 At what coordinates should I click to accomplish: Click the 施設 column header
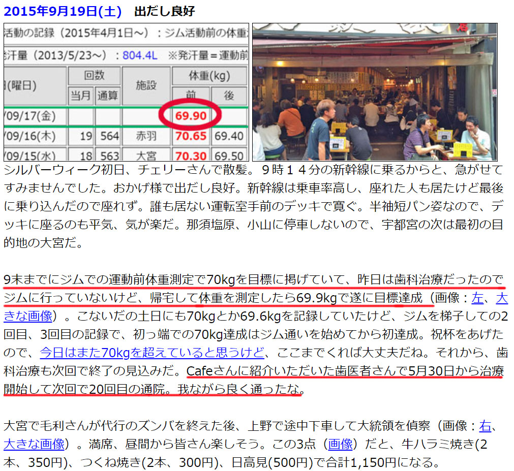(x=146, y=86)
